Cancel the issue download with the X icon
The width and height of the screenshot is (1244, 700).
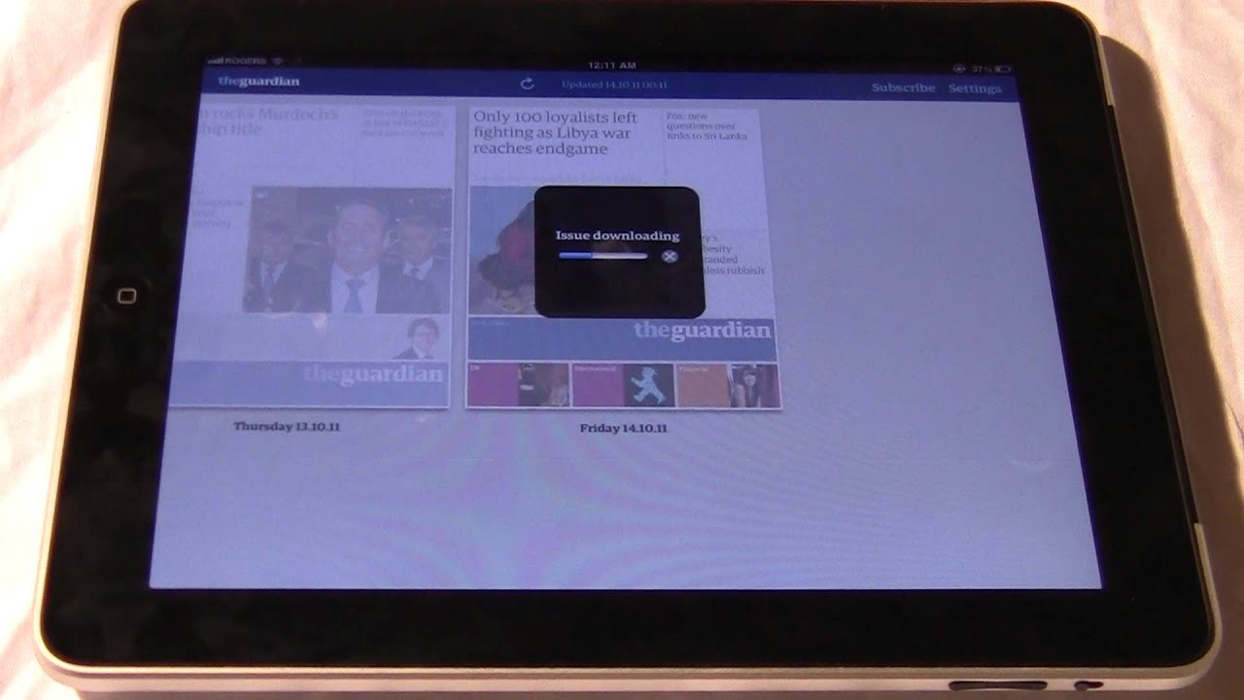point(669,257)
